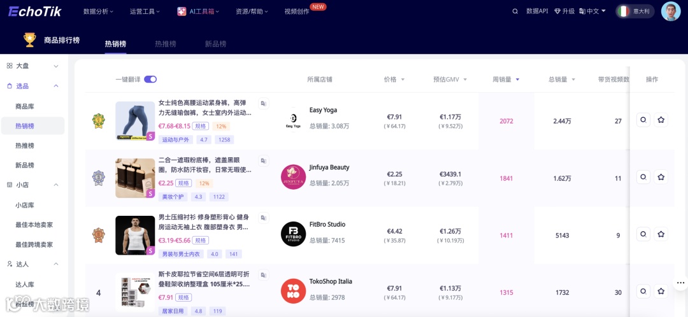Star the FitBro Studio product
Screen dimensions: 688x317
(661, 234)
